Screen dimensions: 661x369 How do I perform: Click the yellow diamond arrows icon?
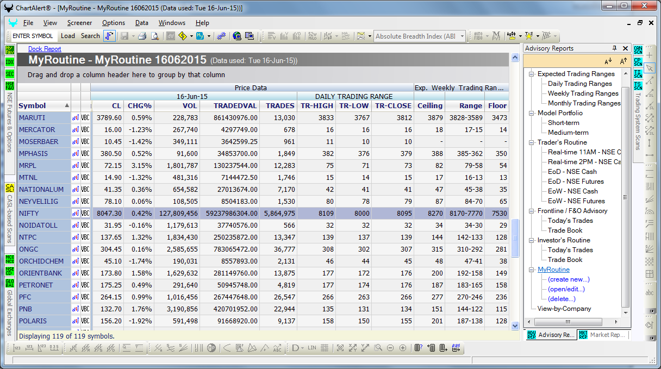click(183, 36)
